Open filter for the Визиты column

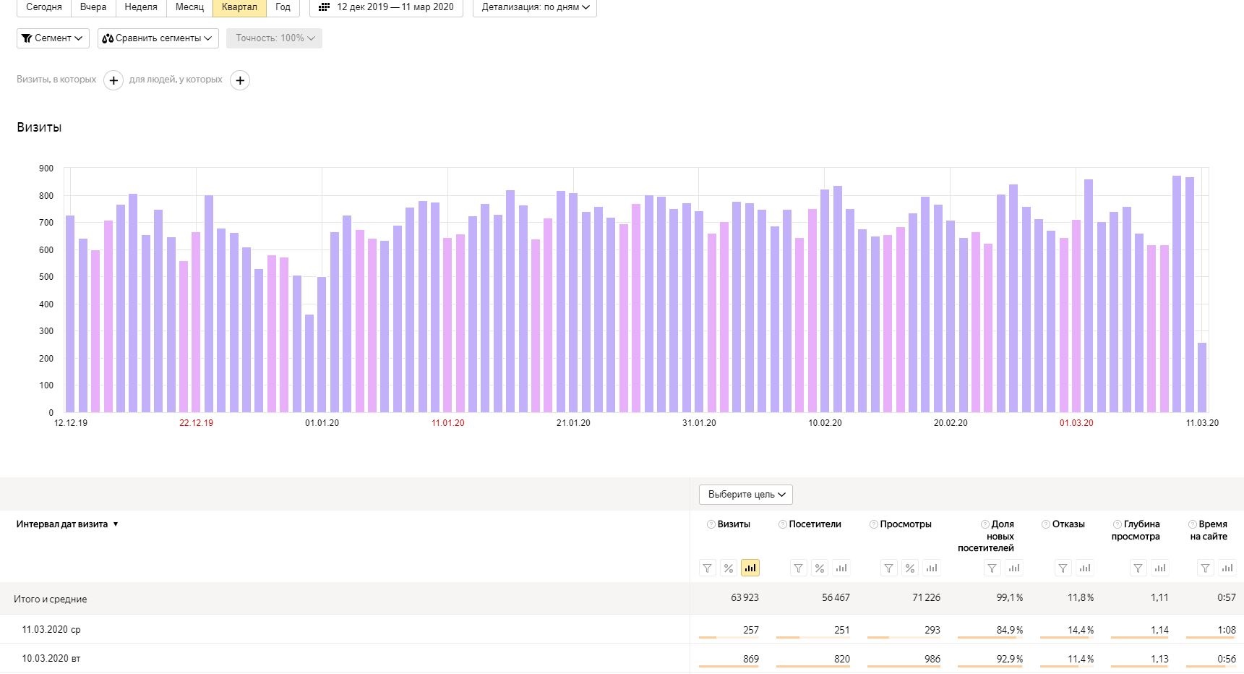[708, 568]
